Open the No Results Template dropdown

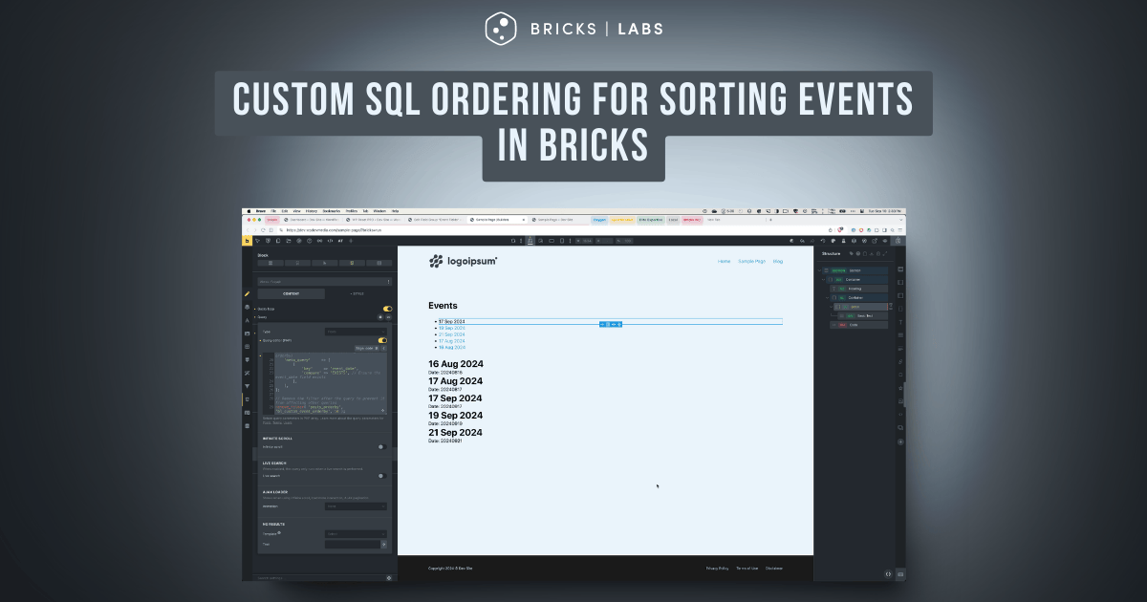click(356, 534)
